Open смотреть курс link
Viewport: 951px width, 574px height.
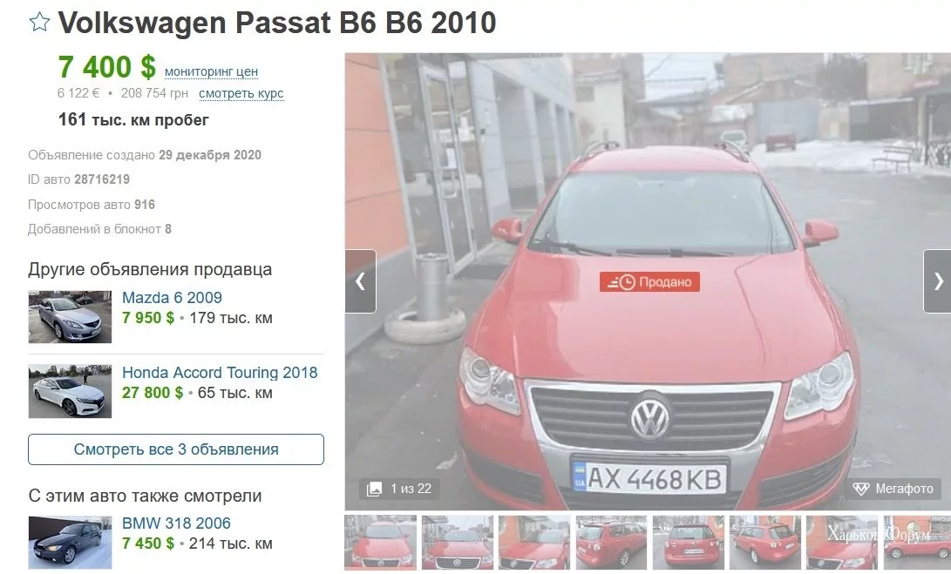(x=241, y=93)
